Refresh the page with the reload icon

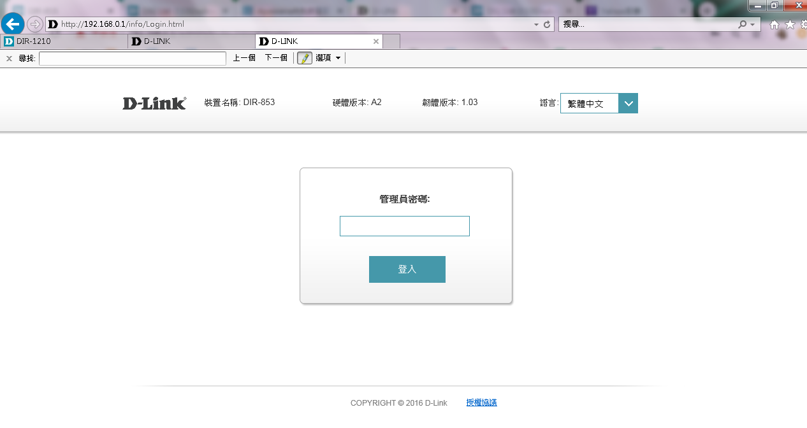click(547, 24)
